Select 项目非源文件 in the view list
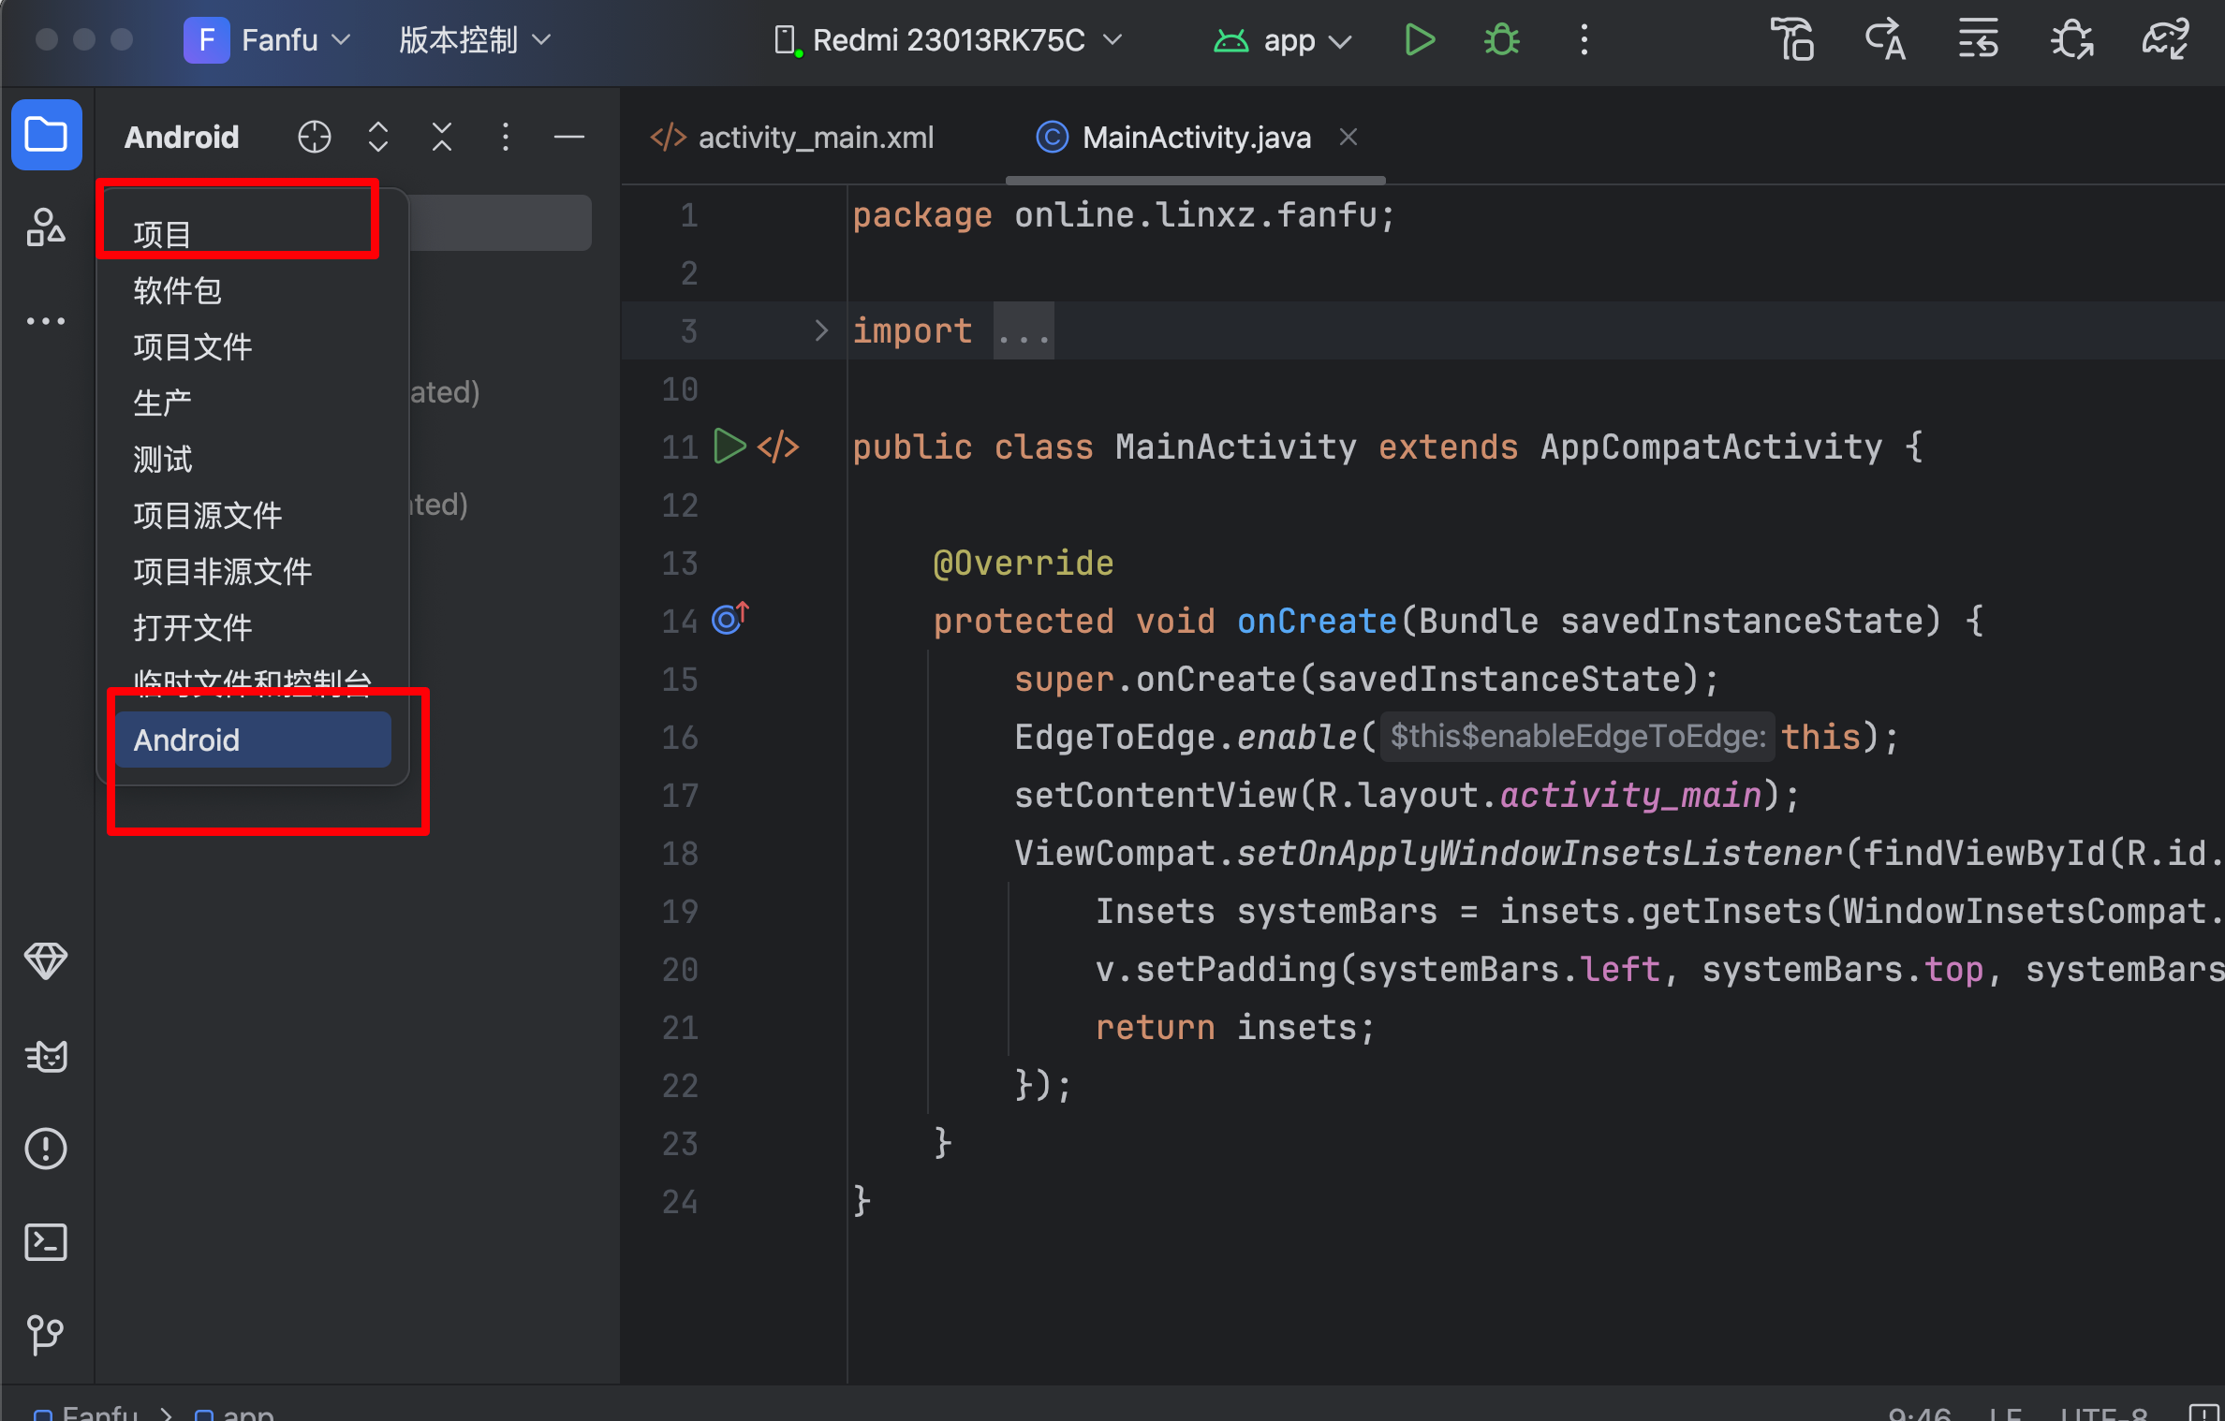Image resolution: width=2225 pixels, height=1421 pixels. [x=253, y=571]
